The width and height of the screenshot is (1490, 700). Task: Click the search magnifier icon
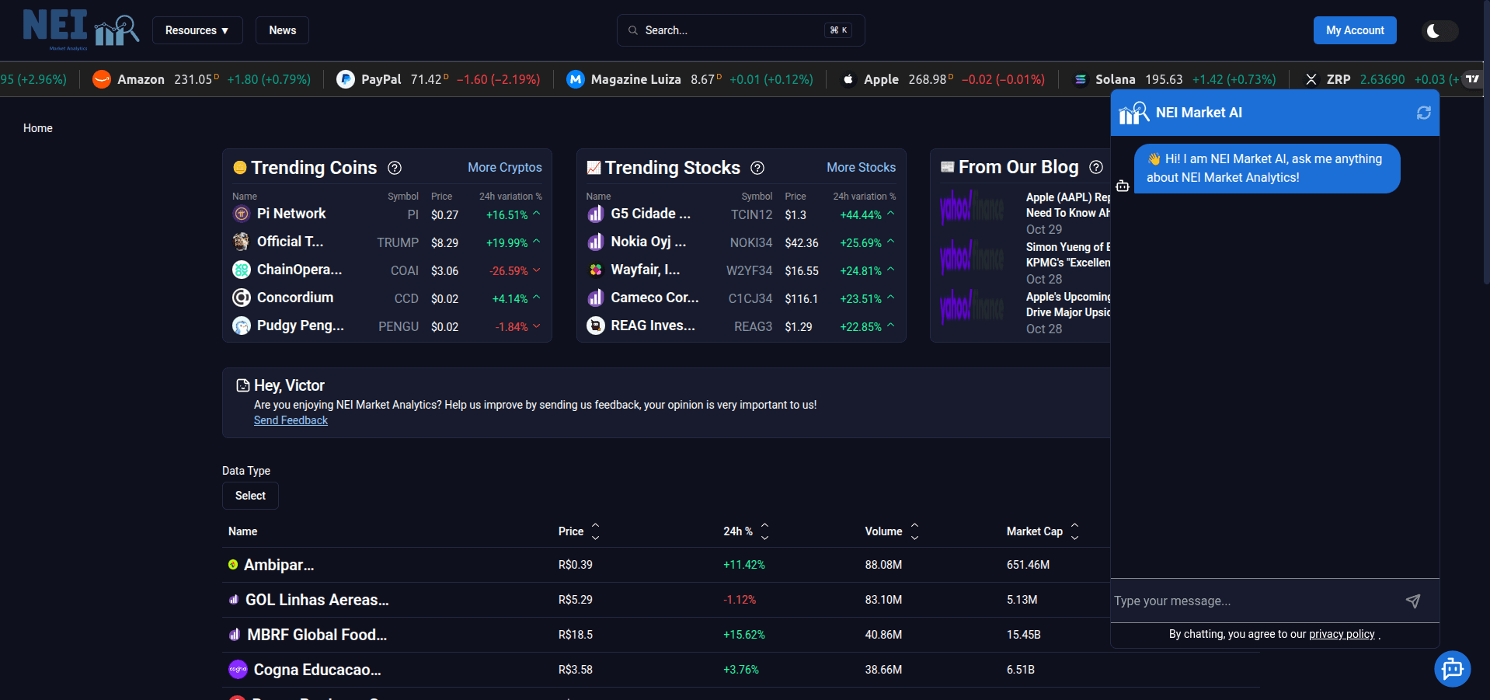click(x=633, y=30)
